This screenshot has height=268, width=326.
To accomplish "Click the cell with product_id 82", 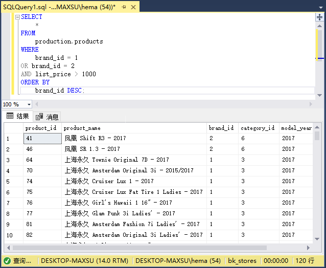I will [x=42, y=235].
